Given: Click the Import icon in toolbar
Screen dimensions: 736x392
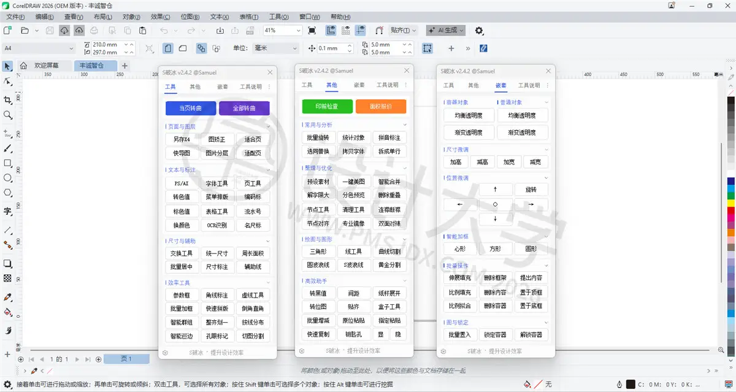Looking at the screenshot, I should [220, 30].
